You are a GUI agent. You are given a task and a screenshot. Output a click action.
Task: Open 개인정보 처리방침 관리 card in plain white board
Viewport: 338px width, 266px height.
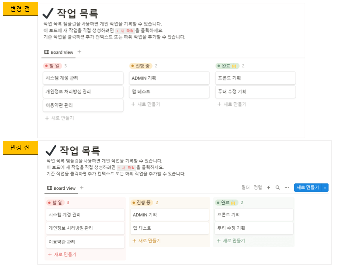coord(83,92)
